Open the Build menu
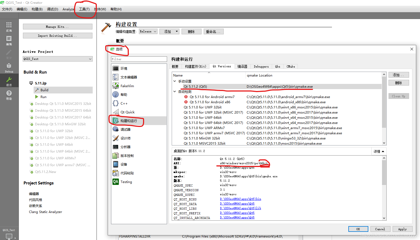 pos(37,9)
